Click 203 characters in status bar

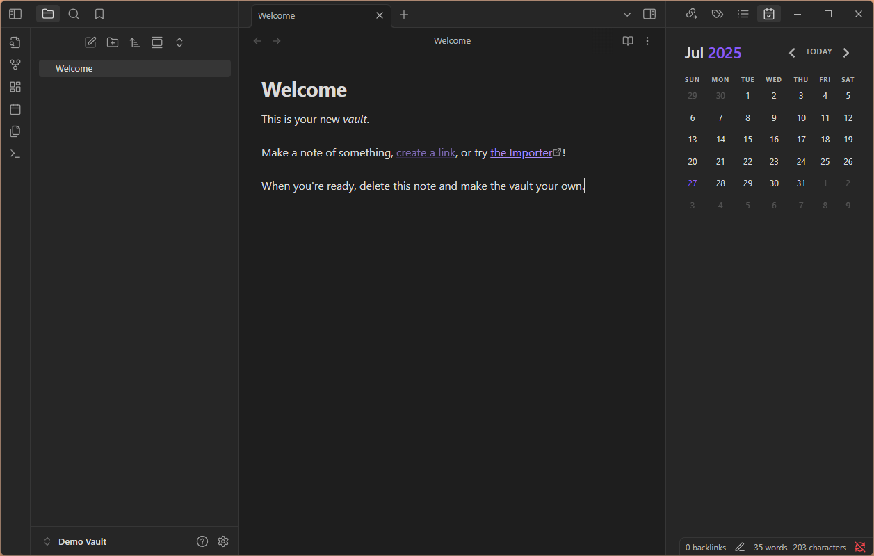click(x=819, y=548)
